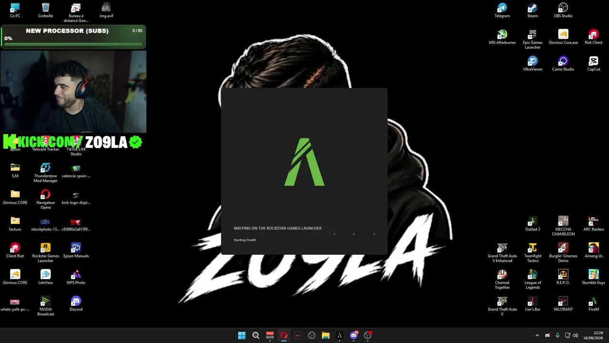Image resolution: width=609 pixels, height=343 pixels.
Task: Open Chained Together desktop shortcut
Action: (x=502, y=280)
